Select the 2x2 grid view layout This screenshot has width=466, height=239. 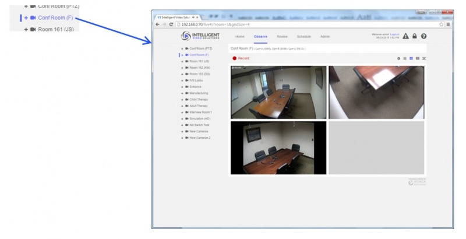point(411,58)
